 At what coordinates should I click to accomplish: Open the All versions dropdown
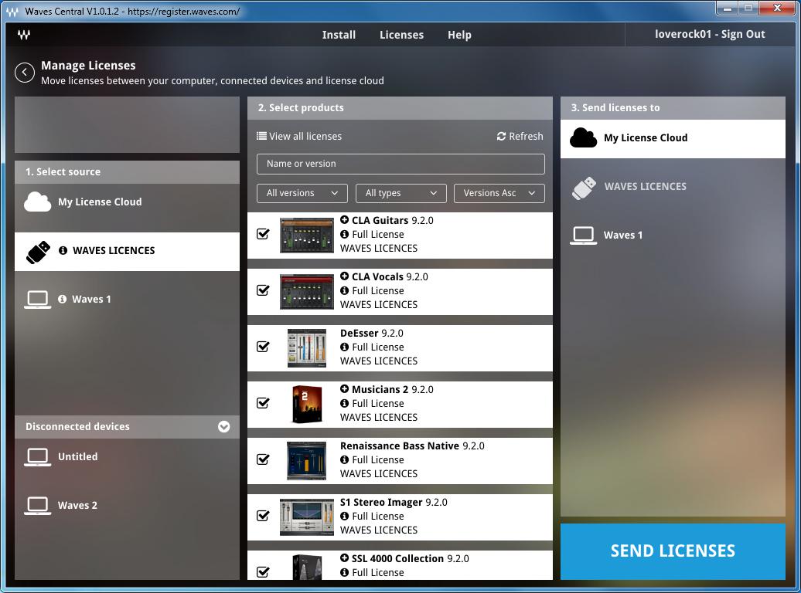pos(302,193)
